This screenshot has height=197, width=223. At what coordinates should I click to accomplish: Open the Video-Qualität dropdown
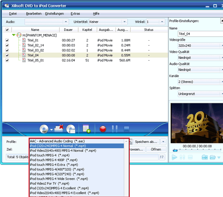coord(200,58)
